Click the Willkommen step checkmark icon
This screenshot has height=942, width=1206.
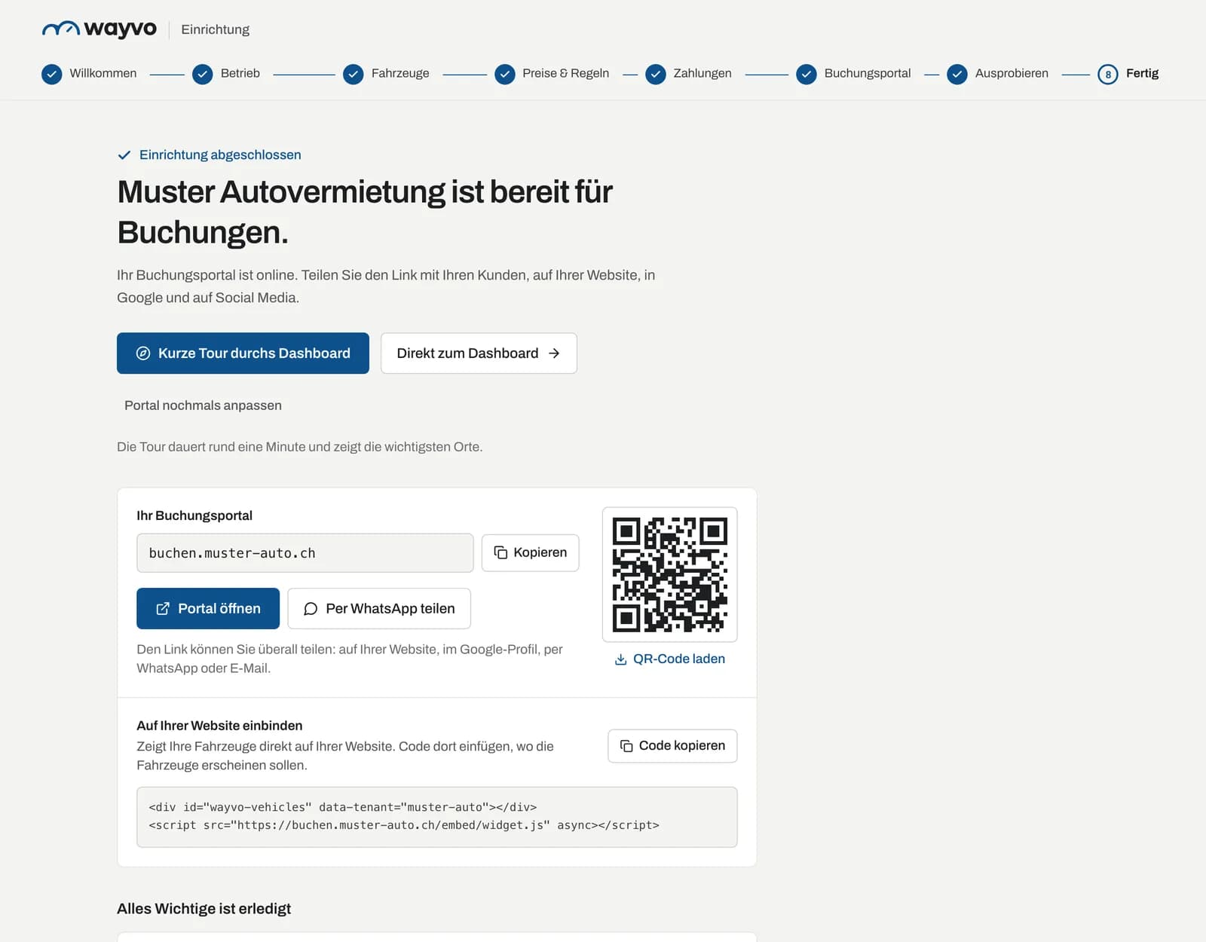tap(51, 74)
